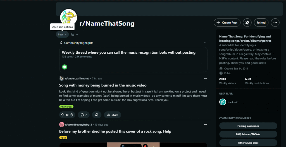
Task: Open Posting Guidelines bookmark
Action: pyautogui.click(x=248, y=126)
